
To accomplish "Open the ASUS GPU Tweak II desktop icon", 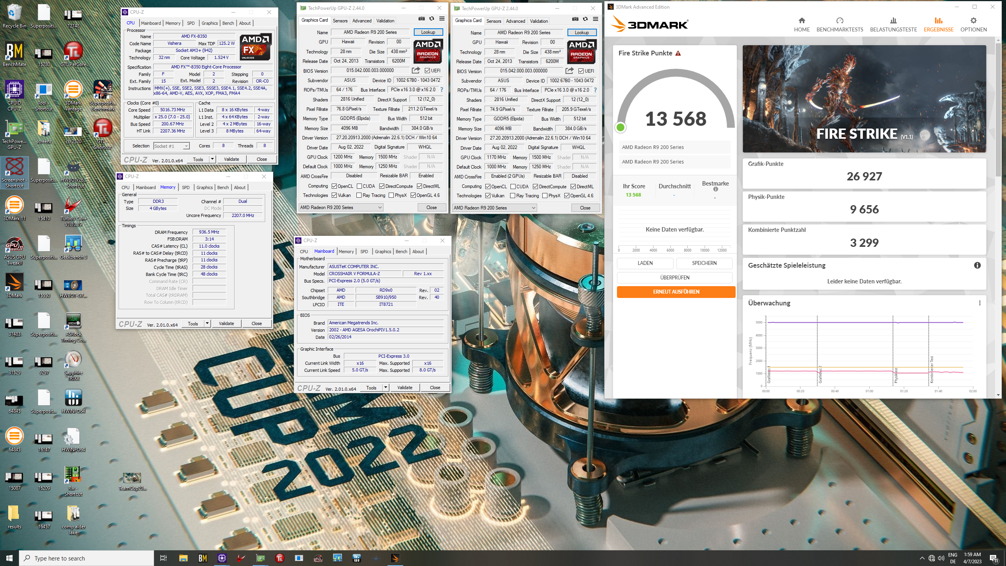I will 14,250.
